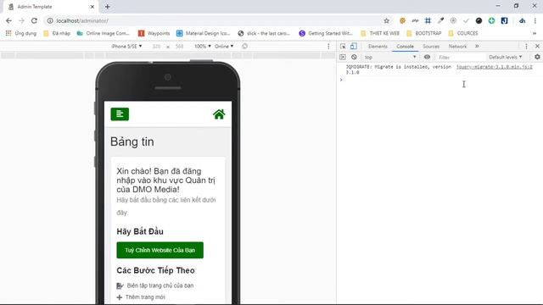This screenshot has width=543, height=305.
Task: Edit the device width field 320
Action: (x=156, y=46)
